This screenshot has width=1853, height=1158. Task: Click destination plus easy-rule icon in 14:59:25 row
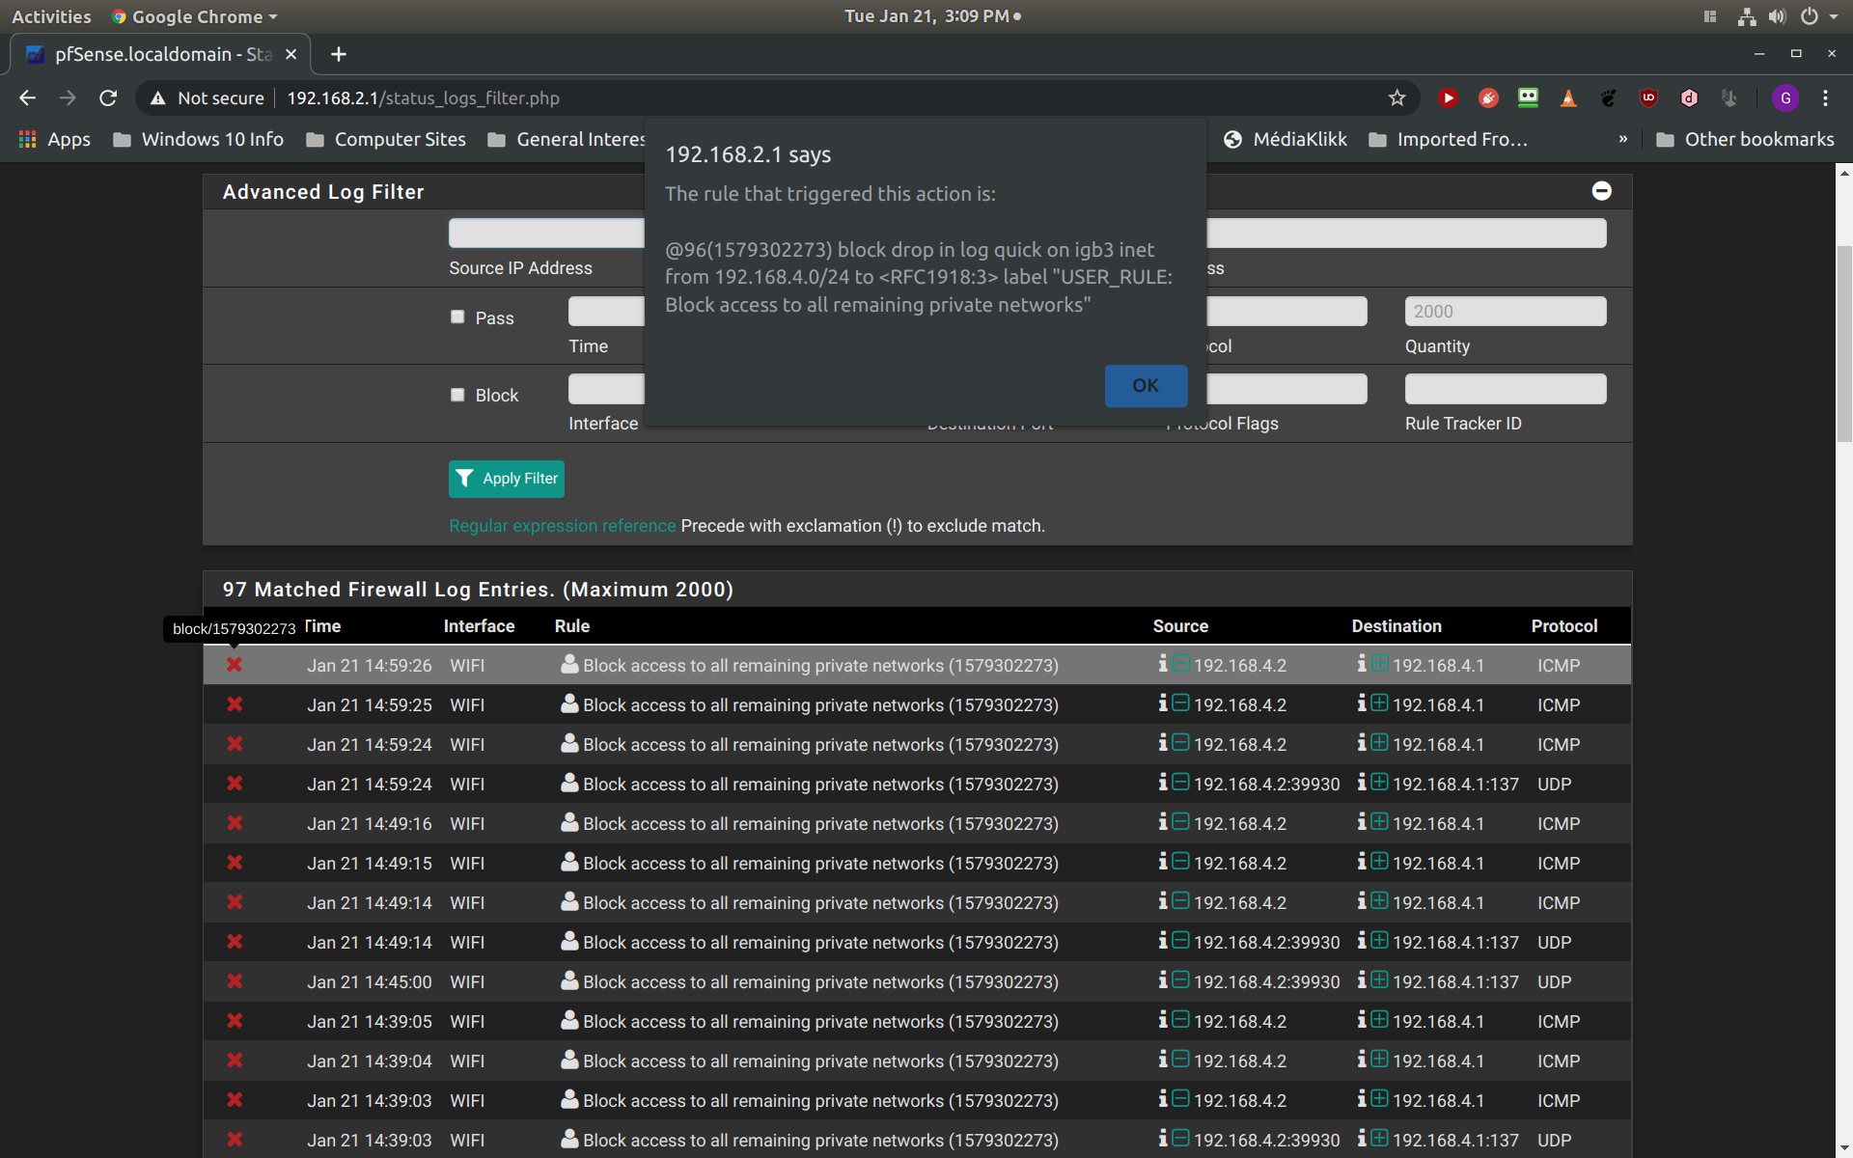[1379, 703]
